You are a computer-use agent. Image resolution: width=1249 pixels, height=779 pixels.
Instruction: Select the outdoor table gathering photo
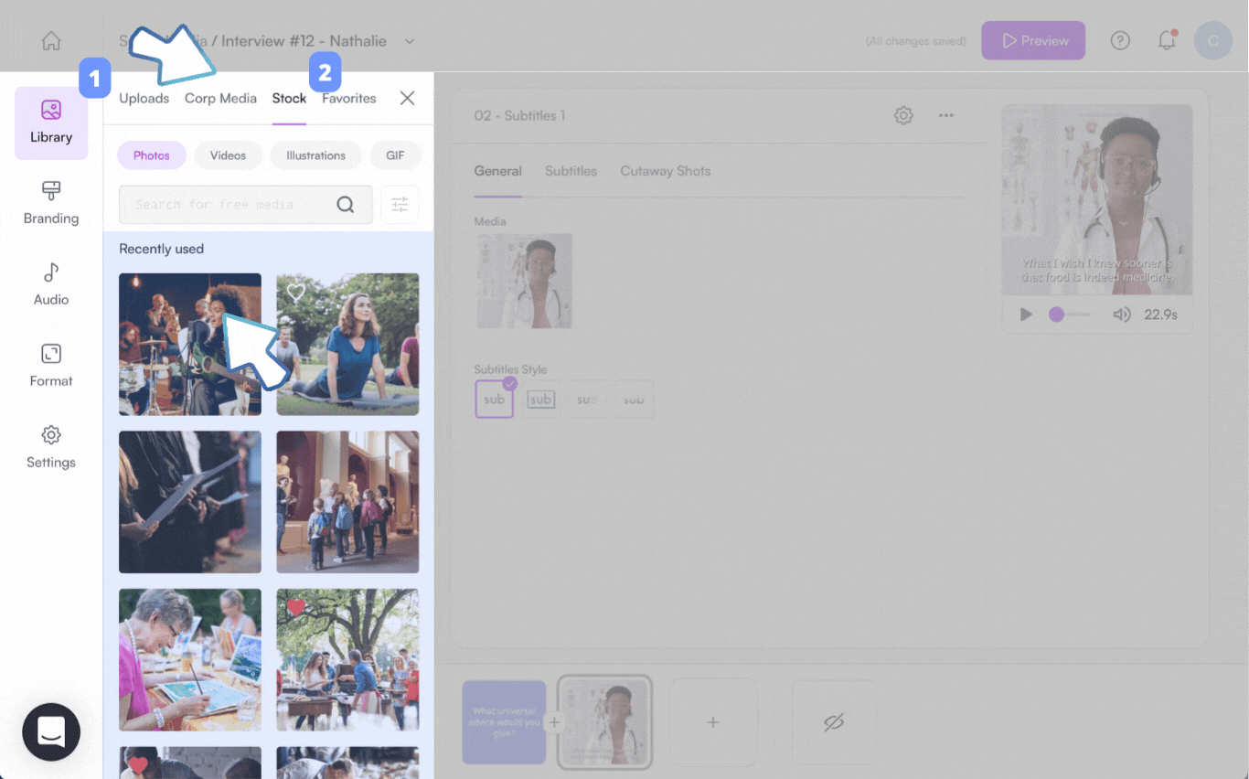(x=347, y=660)
